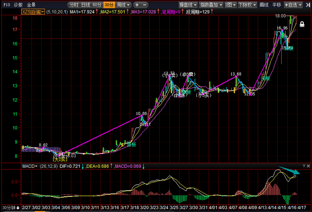Open the 下除权 adjustment dropdown
The width and height of the screenshot is (312, 212).
tap(247, 5)
